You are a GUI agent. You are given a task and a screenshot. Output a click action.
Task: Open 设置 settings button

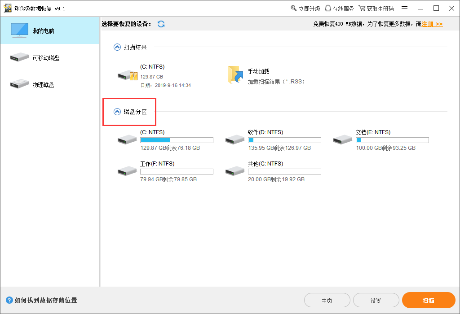[376, 301]
